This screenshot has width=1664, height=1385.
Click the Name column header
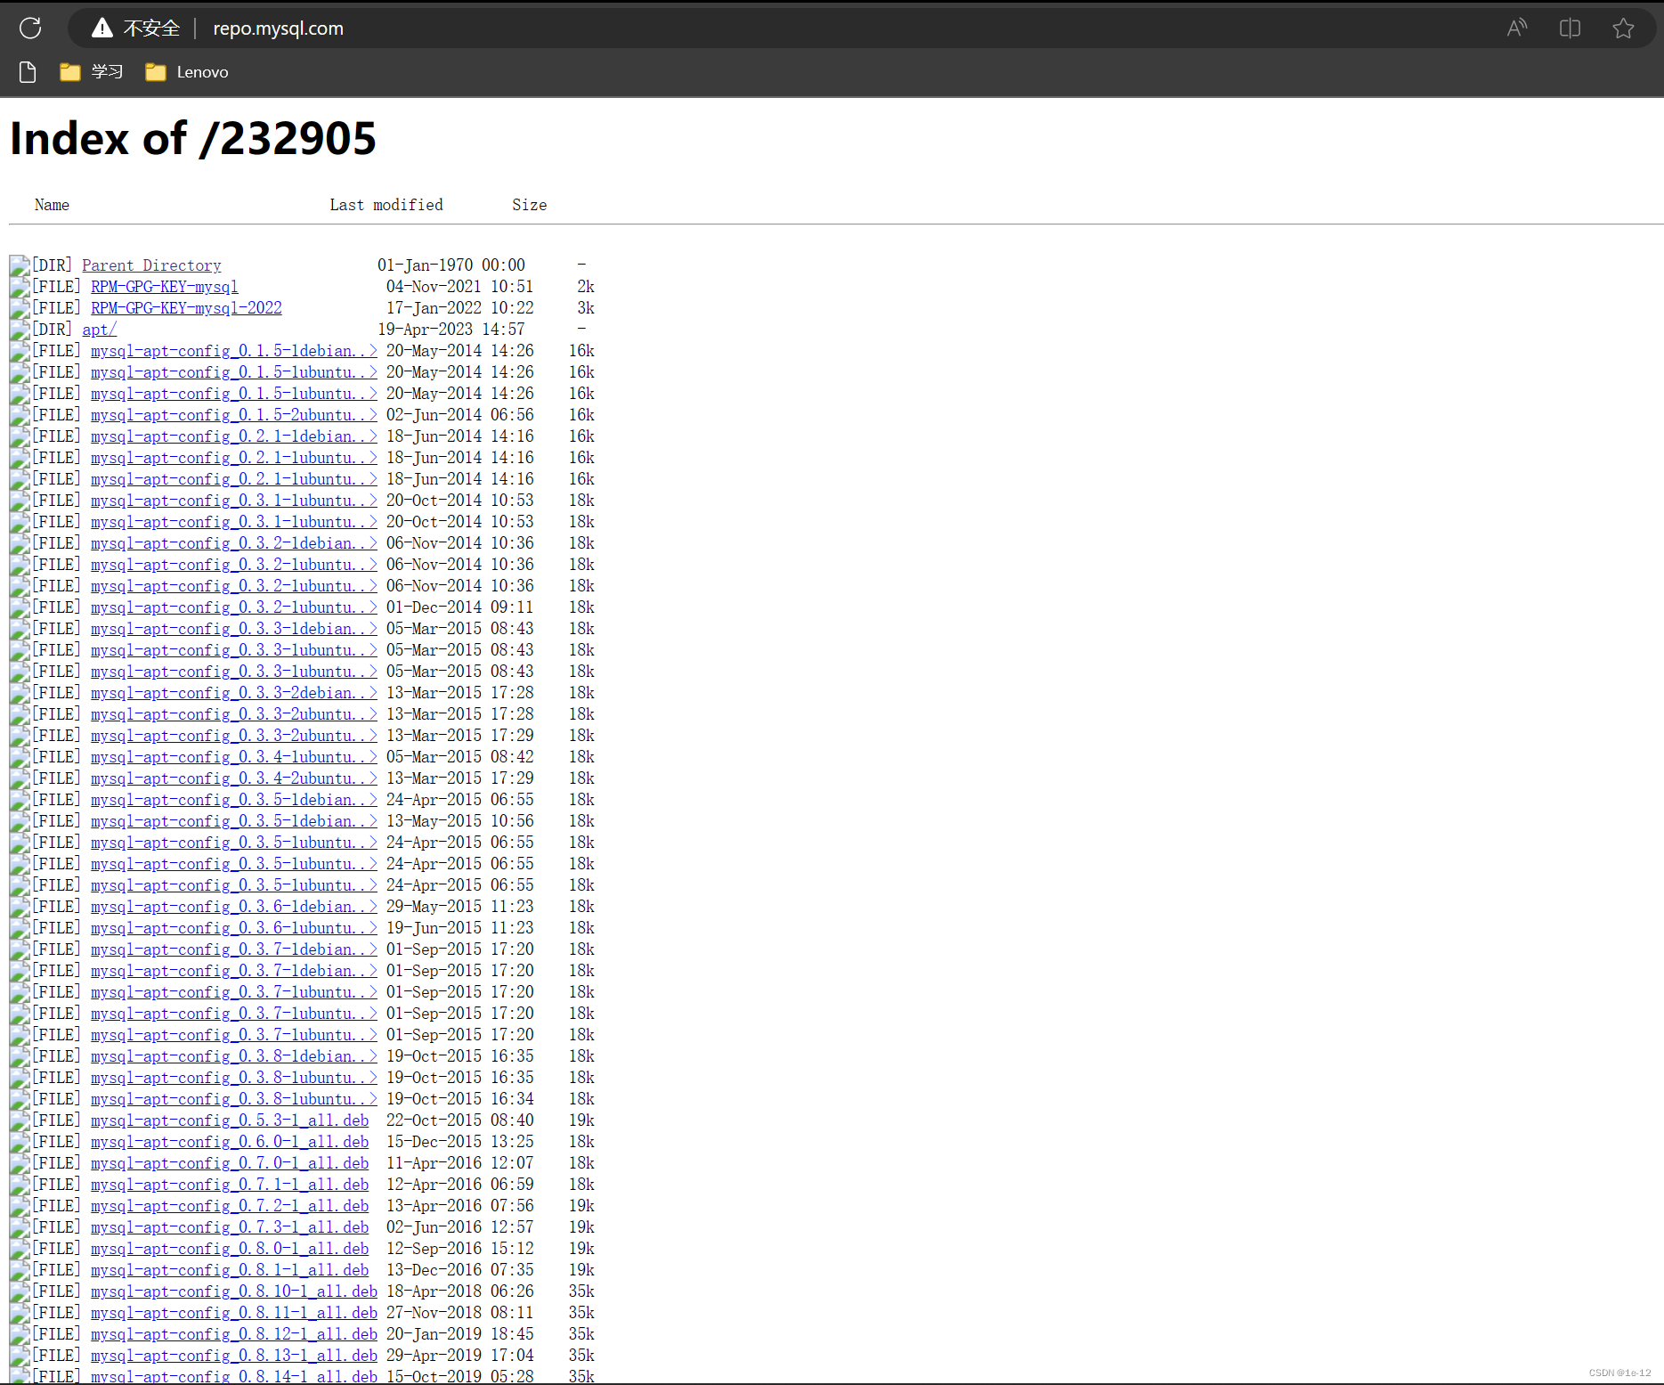(x=52, y=205)
